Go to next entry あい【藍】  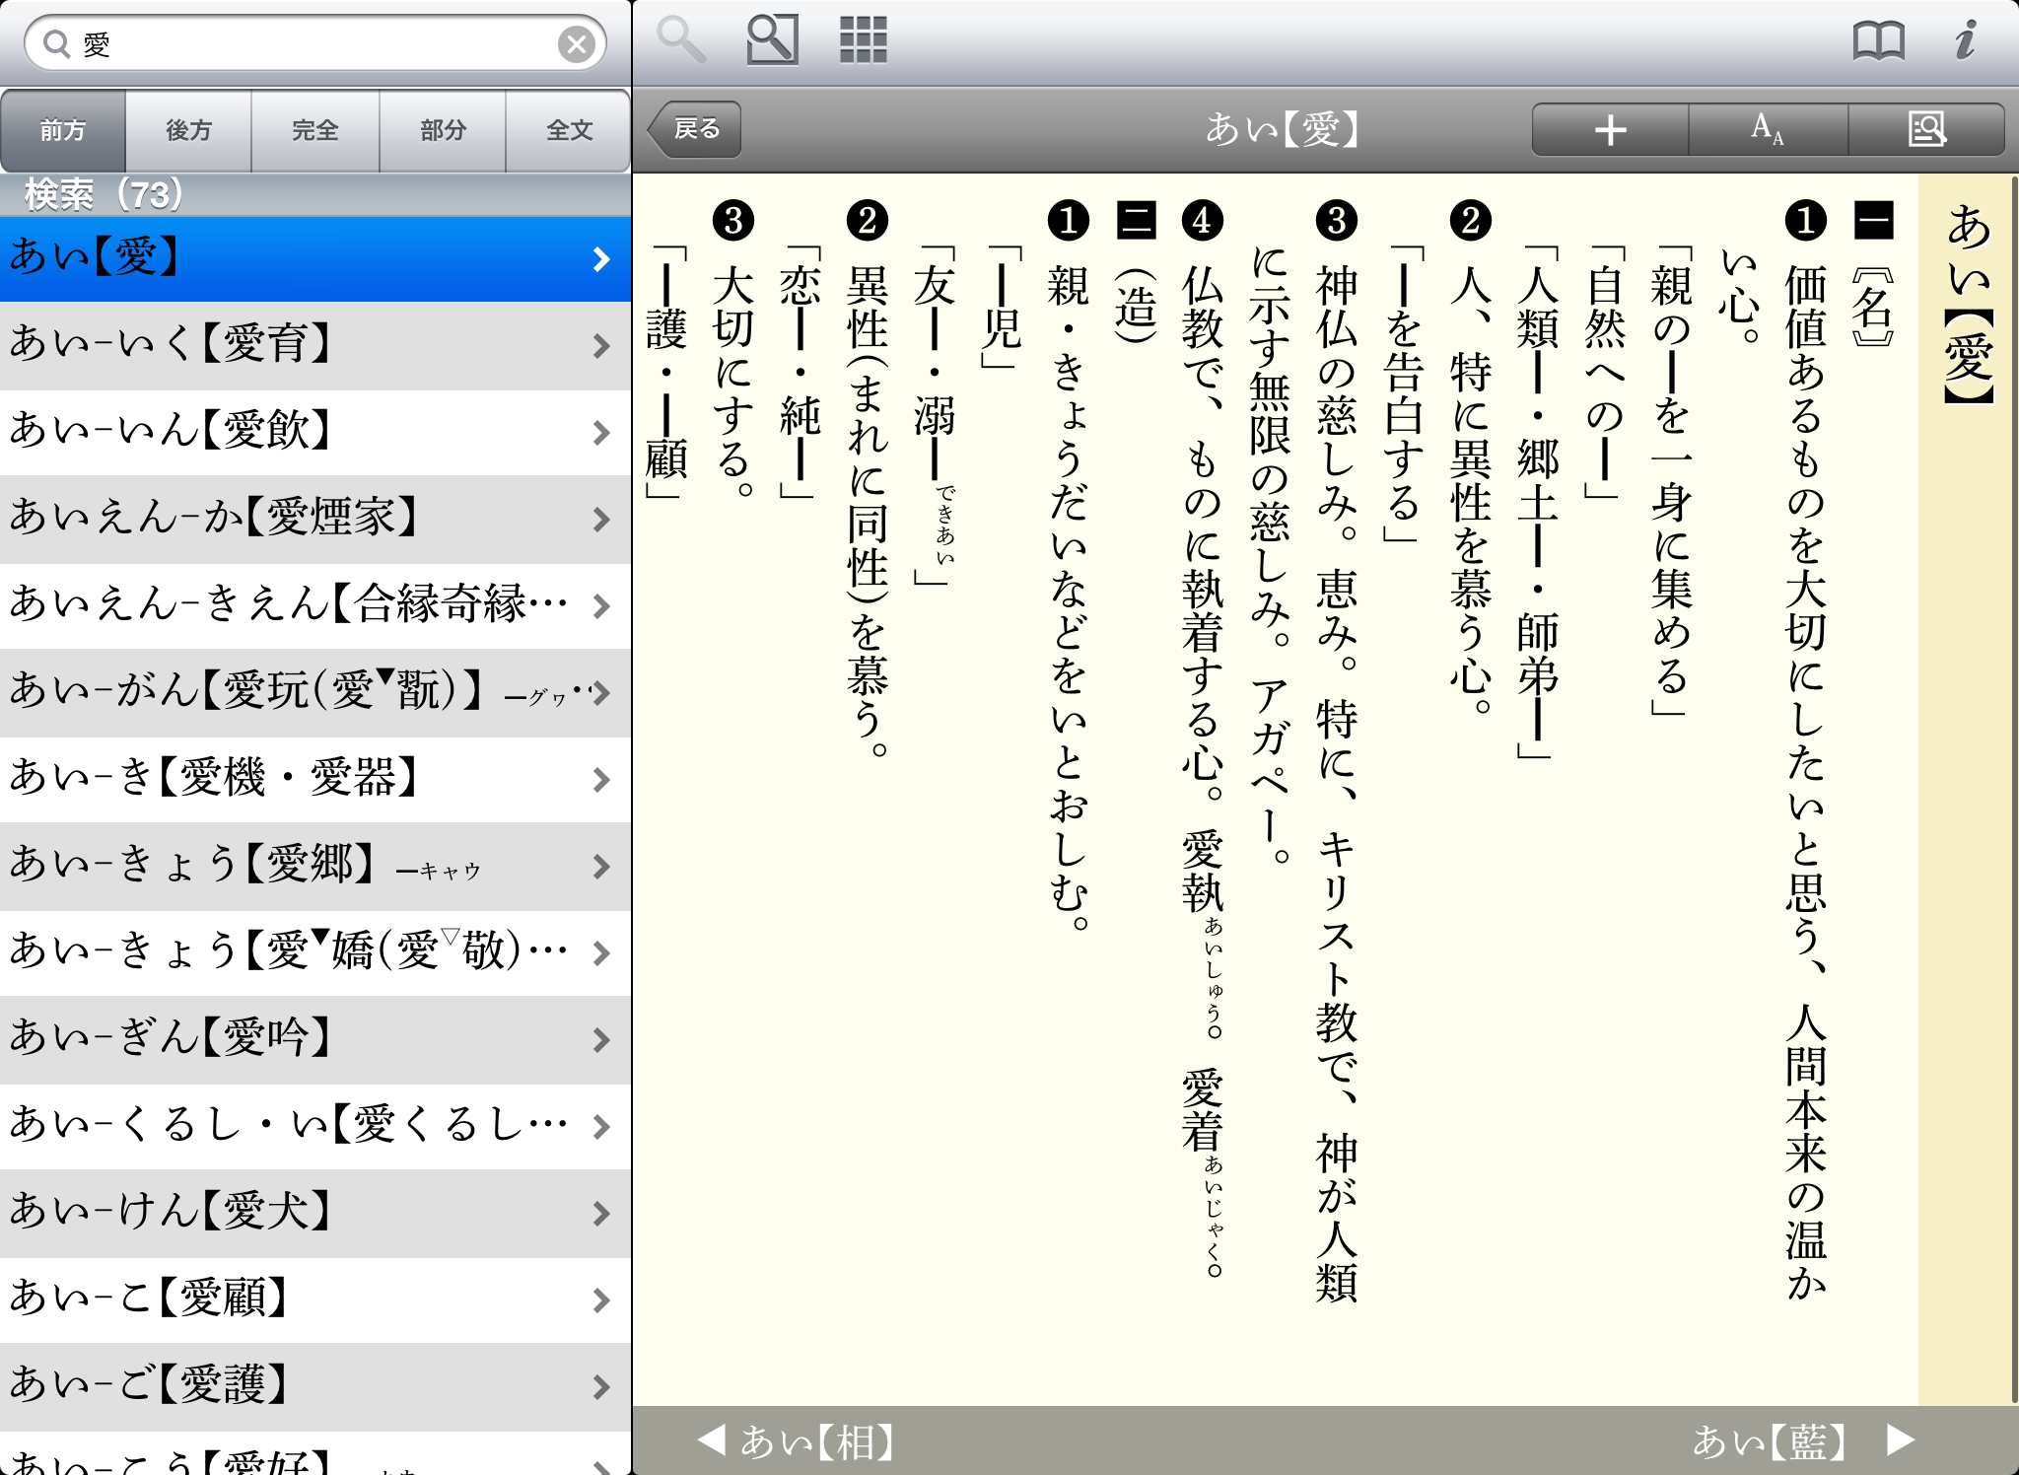point(1802,1440)
